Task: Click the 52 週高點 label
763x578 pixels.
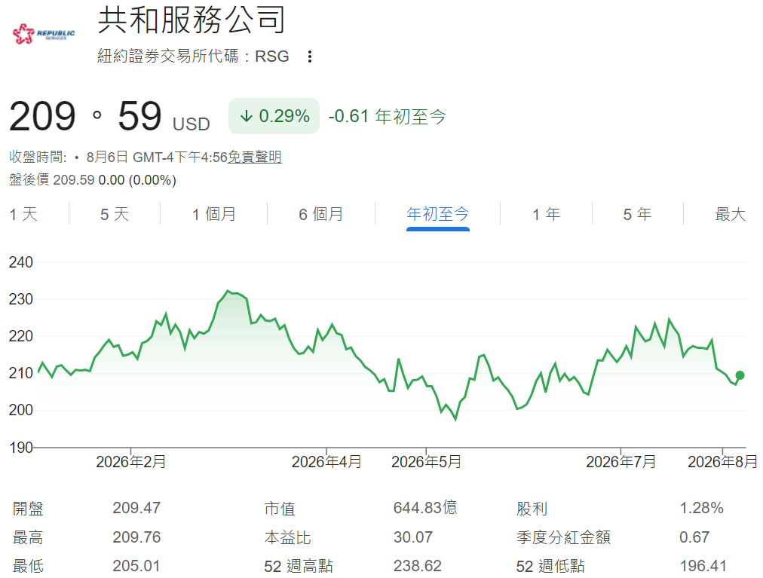Action: coord(299,567)
